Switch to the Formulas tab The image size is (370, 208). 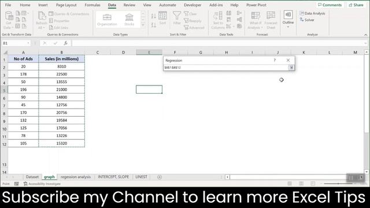92,5
